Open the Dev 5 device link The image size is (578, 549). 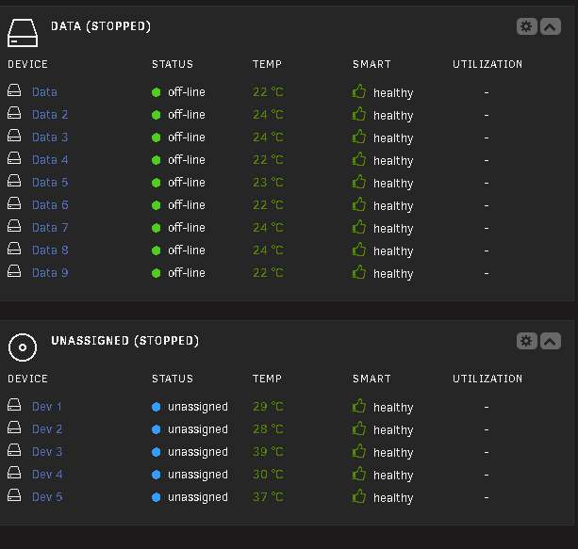coord(47,497)
